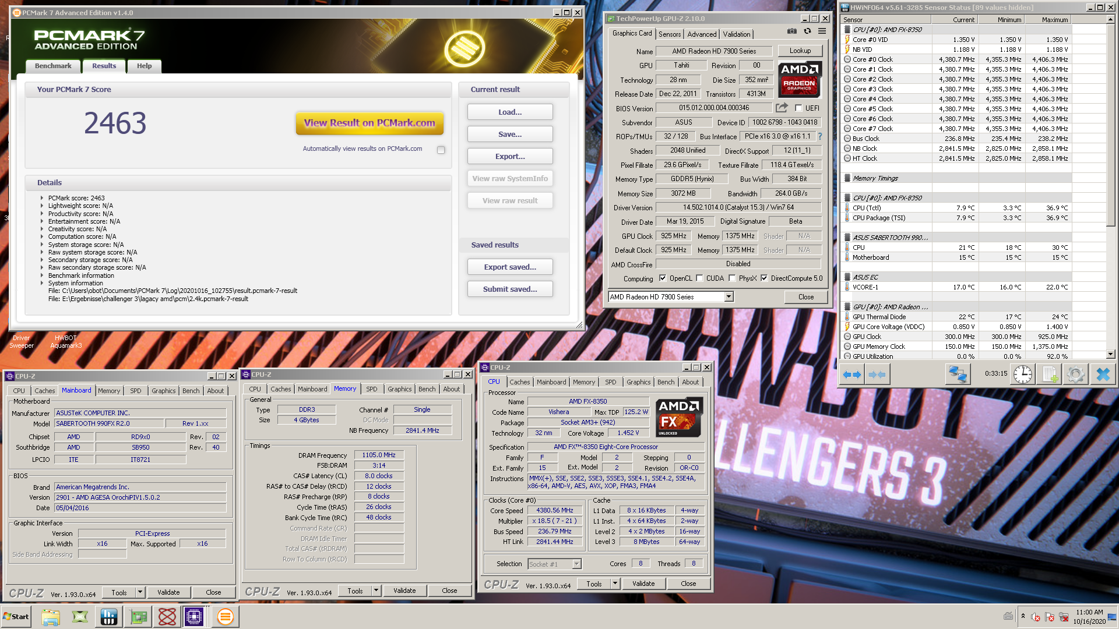Open the SPD tab in CPU-Z CPU window
This screenshot has height=629, width=1119.
coord(610,382)
